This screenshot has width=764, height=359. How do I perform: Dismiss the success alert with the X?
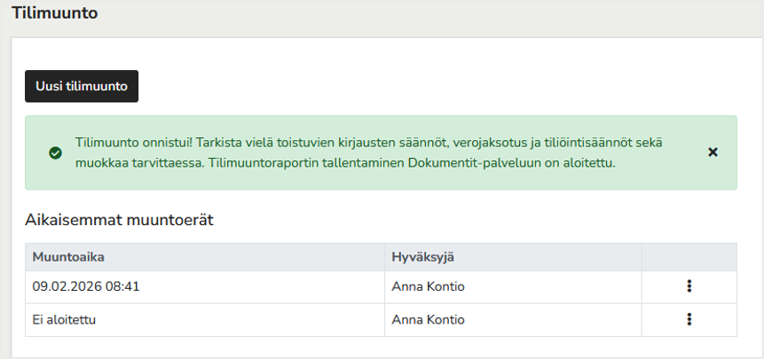(x=713, y=152)
